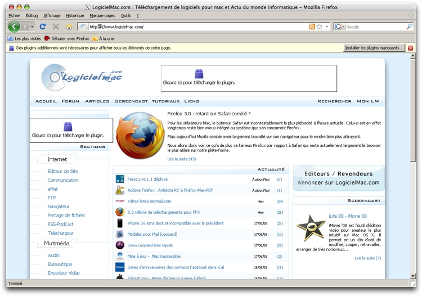Bookmark this page with the star icon
Viewport: 422px width, 296px height.
tap(320, 26)
